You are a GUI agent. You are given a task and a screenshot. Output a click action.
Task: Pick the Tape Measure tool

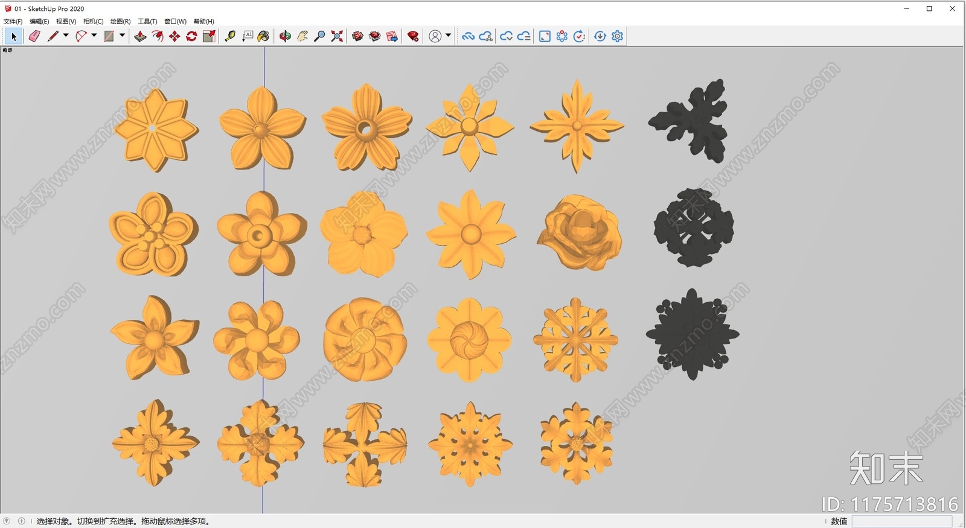230,36
